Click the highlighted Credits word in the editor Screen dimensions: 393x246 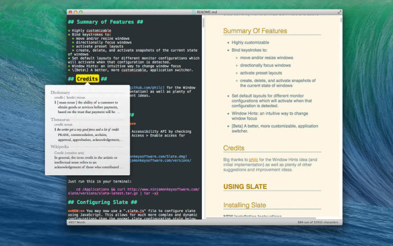[x=88, y=79]
